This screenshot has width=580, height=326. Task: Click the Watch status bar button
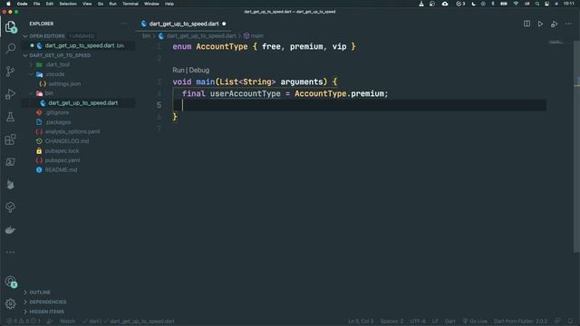[67, 321]
